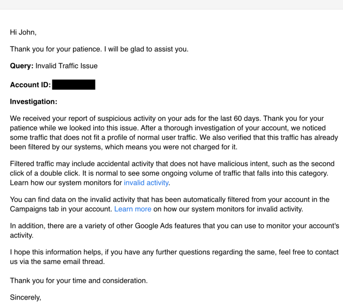
Task: Click the blacked-out Account ID box
Action: pos(74,84)
